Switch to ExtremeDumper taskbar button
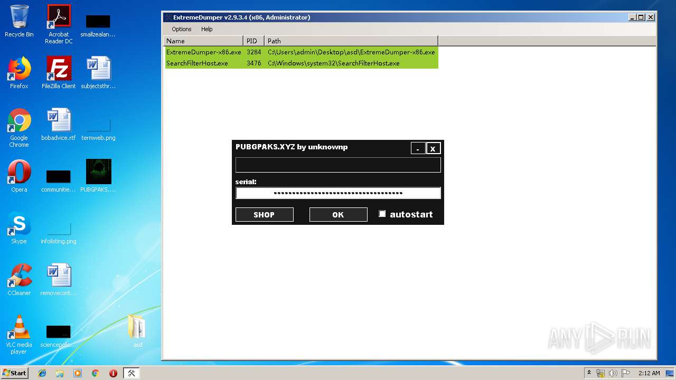 tap(131, 373)
